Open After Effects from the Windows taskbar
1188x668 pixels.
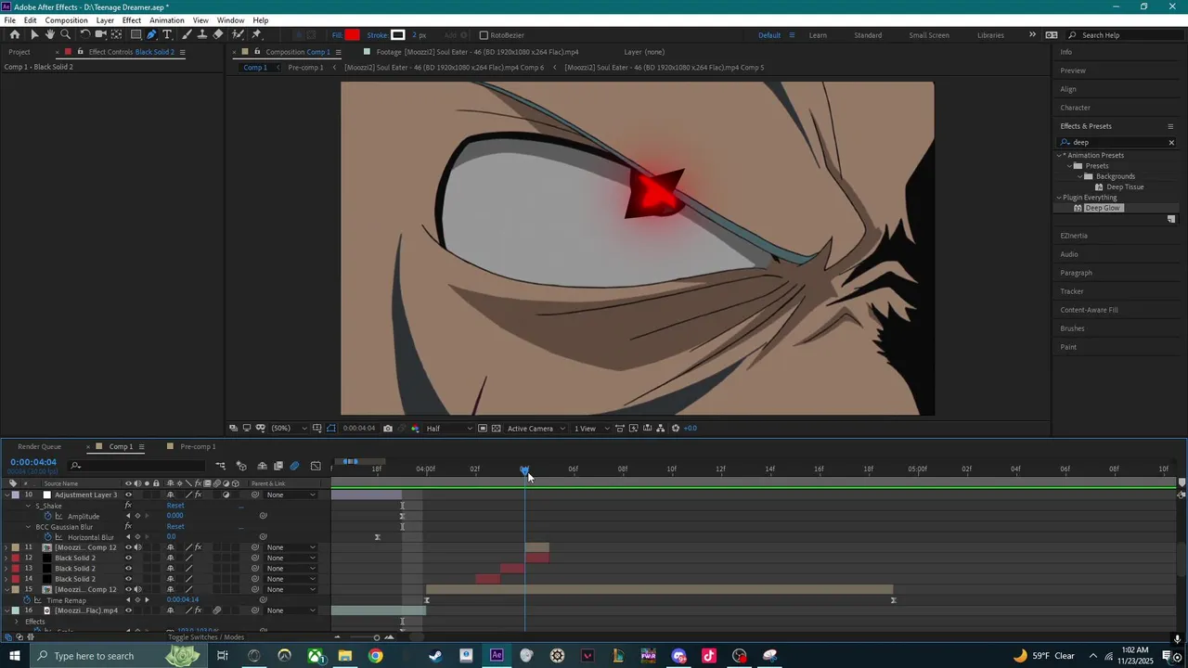497,656
